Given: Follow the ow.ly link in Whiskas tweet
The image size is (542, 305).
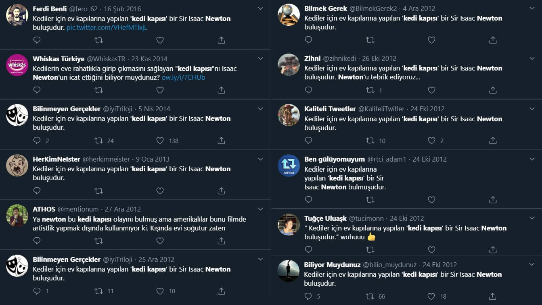Looking at the screenshot, I should [183, 77].
